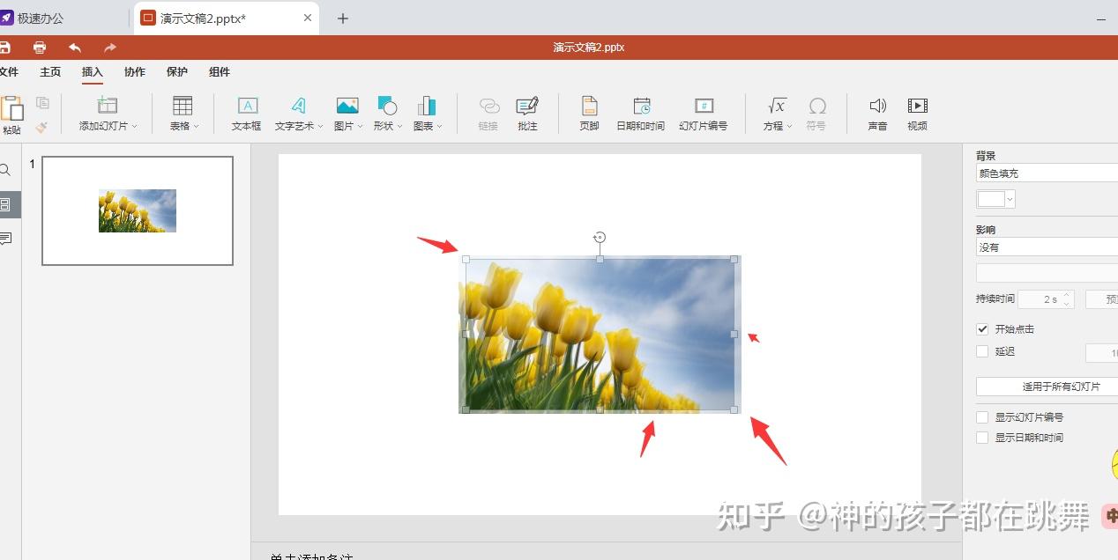Click 适用于所有幻灯片 button
1118x560 pixels.
tap(1047, 387)
